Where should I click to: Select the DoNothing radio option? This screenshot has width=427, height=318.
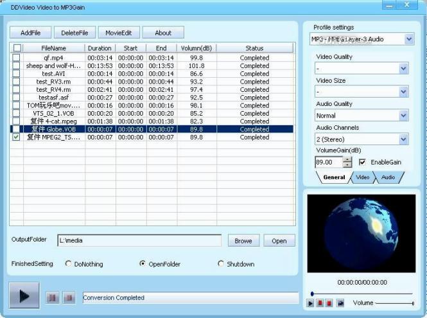pyautogui.click(x=68, y=263)
